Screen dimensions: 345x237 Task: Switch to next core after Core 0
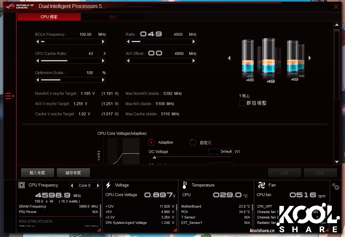[x=98, y=186]
